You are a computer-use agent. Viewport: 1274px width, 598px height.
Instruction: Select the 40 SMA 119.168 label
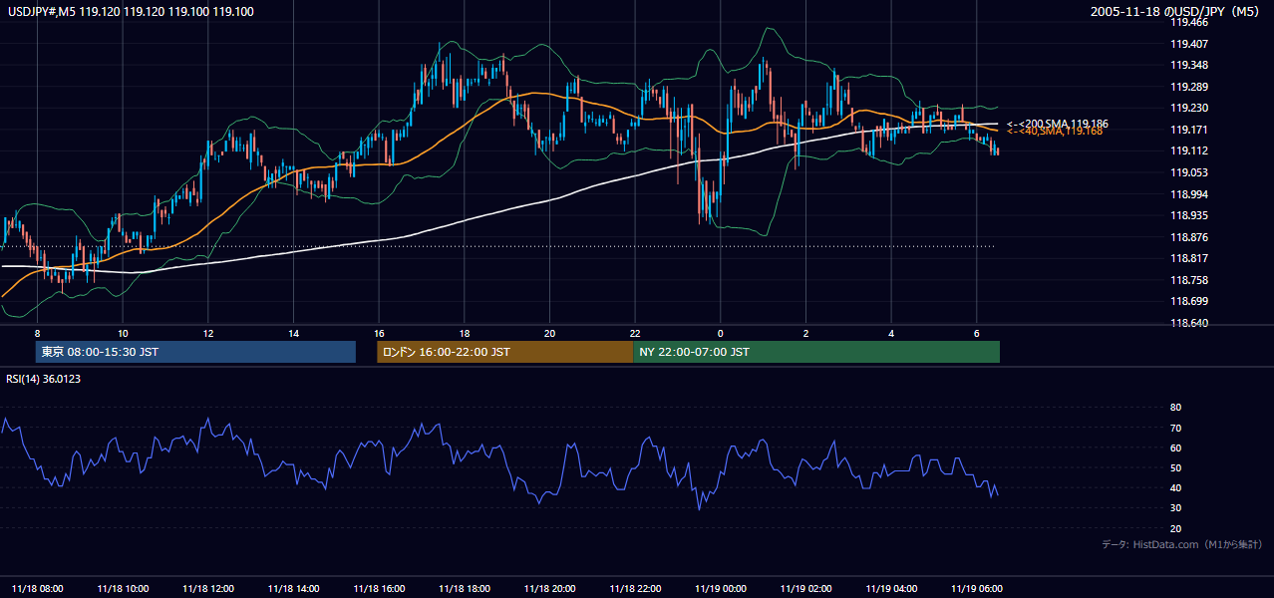pyautogui.click(x=1054, y=131)
